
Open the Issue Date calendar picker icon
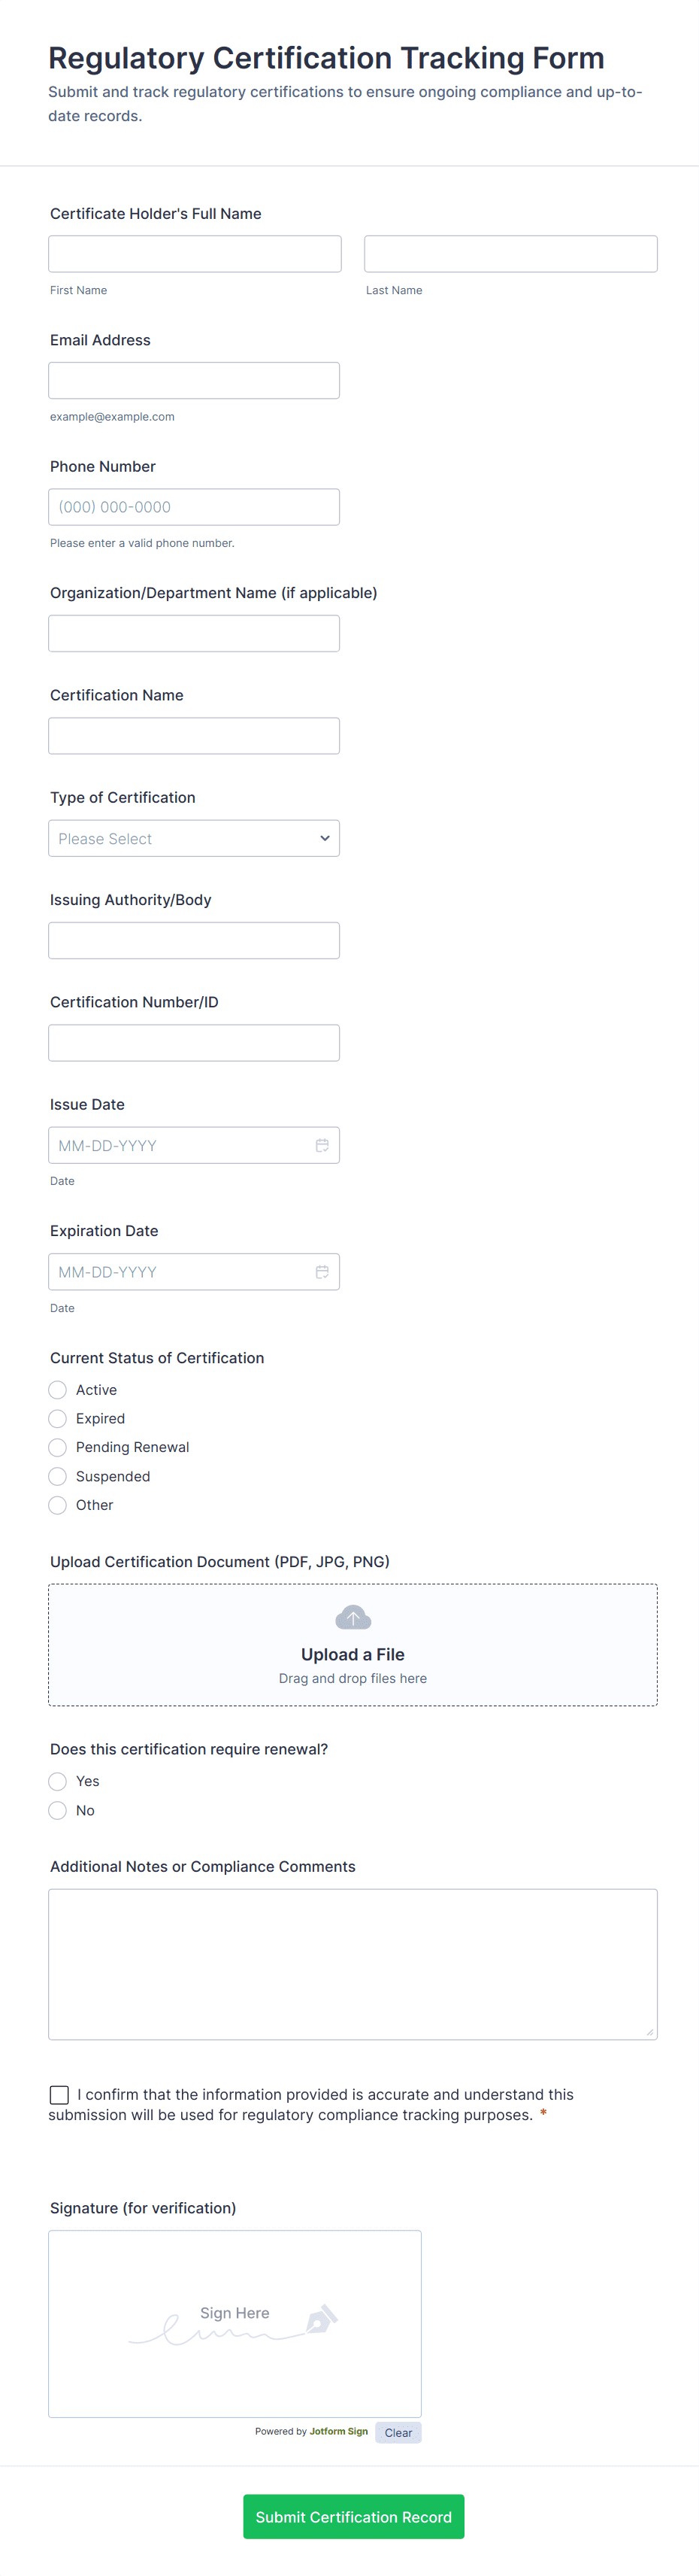322,1145
